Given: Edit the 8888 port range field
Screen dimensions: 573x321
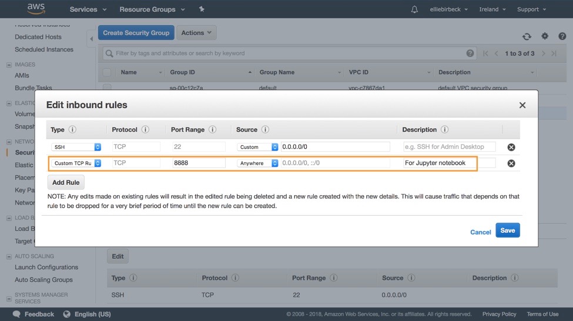Looking at the screenshot, I should 199,163.
